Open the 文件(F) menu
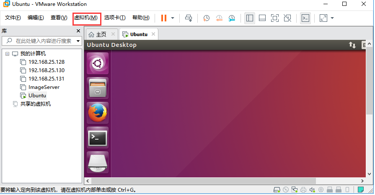 (x=13, y=18)
